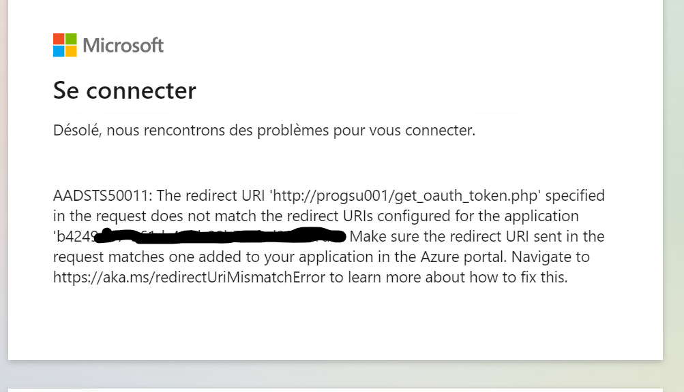Open the https://aka.ms/redirectUriMismatchError address
The image size is (684, 392).
point(190,278)
